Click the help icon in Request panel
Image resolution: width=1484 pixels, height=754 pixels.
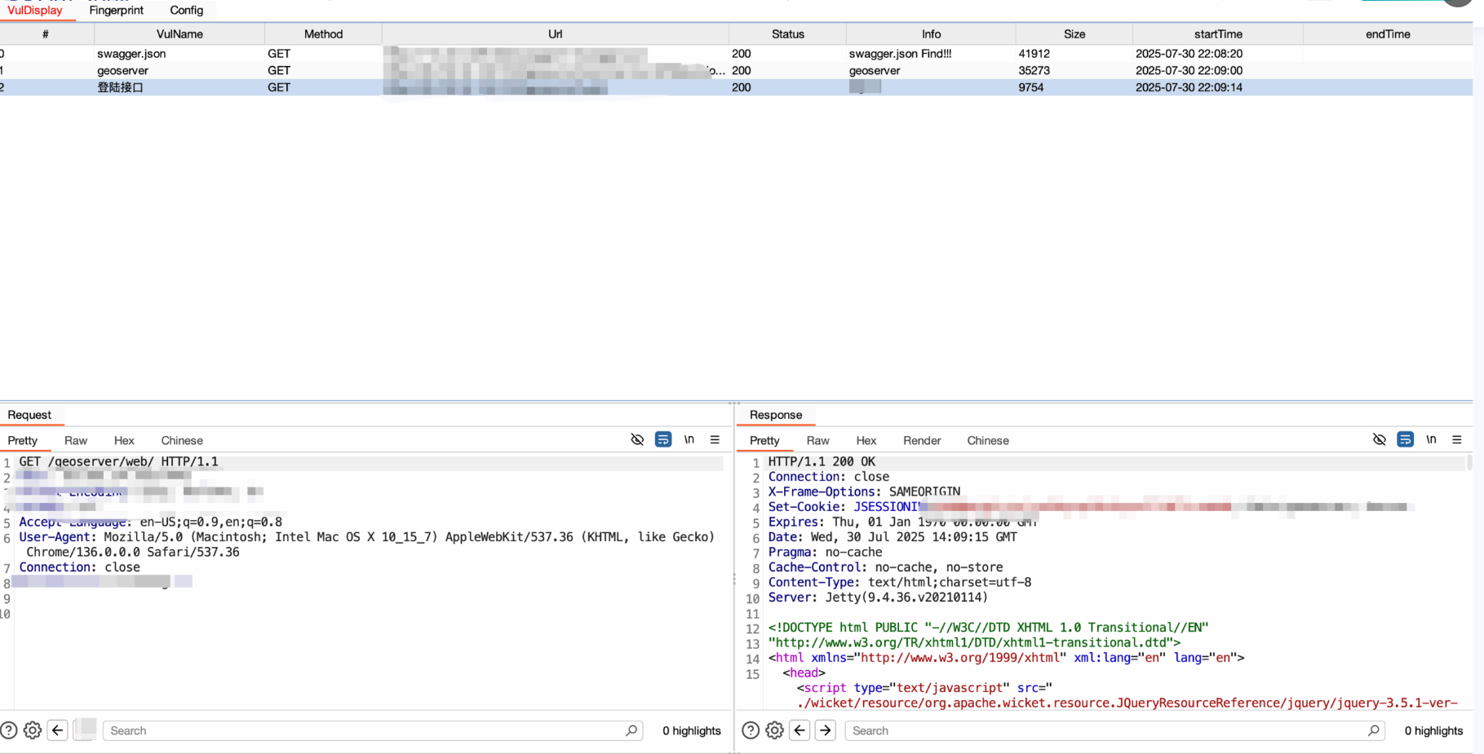click(x=9, y=730)
